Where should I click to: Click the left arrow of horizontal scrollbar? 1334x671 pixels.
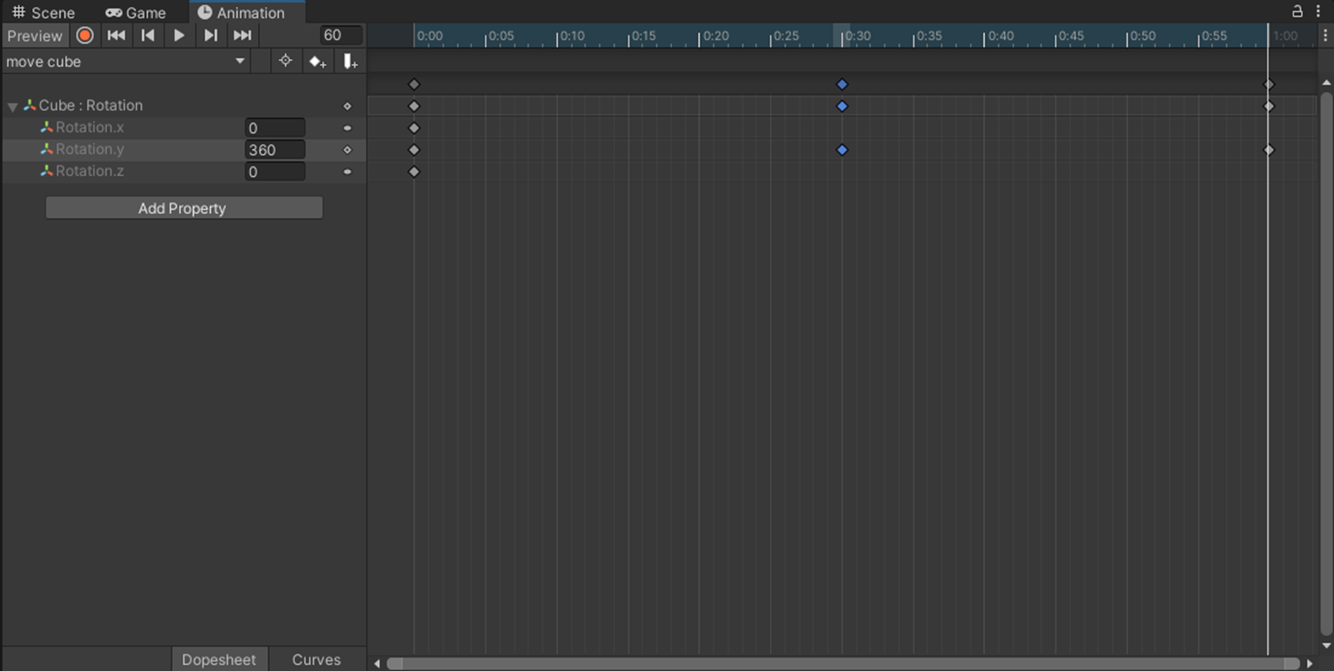click(x=377, y=663)
